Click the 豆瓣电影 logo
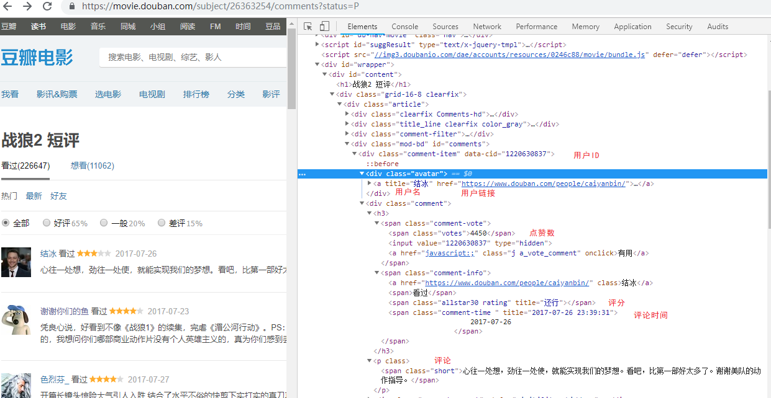This screenshot has width=771, height=398. point(37,58)
